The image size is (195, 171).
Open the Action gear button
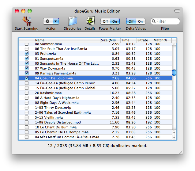48,21
